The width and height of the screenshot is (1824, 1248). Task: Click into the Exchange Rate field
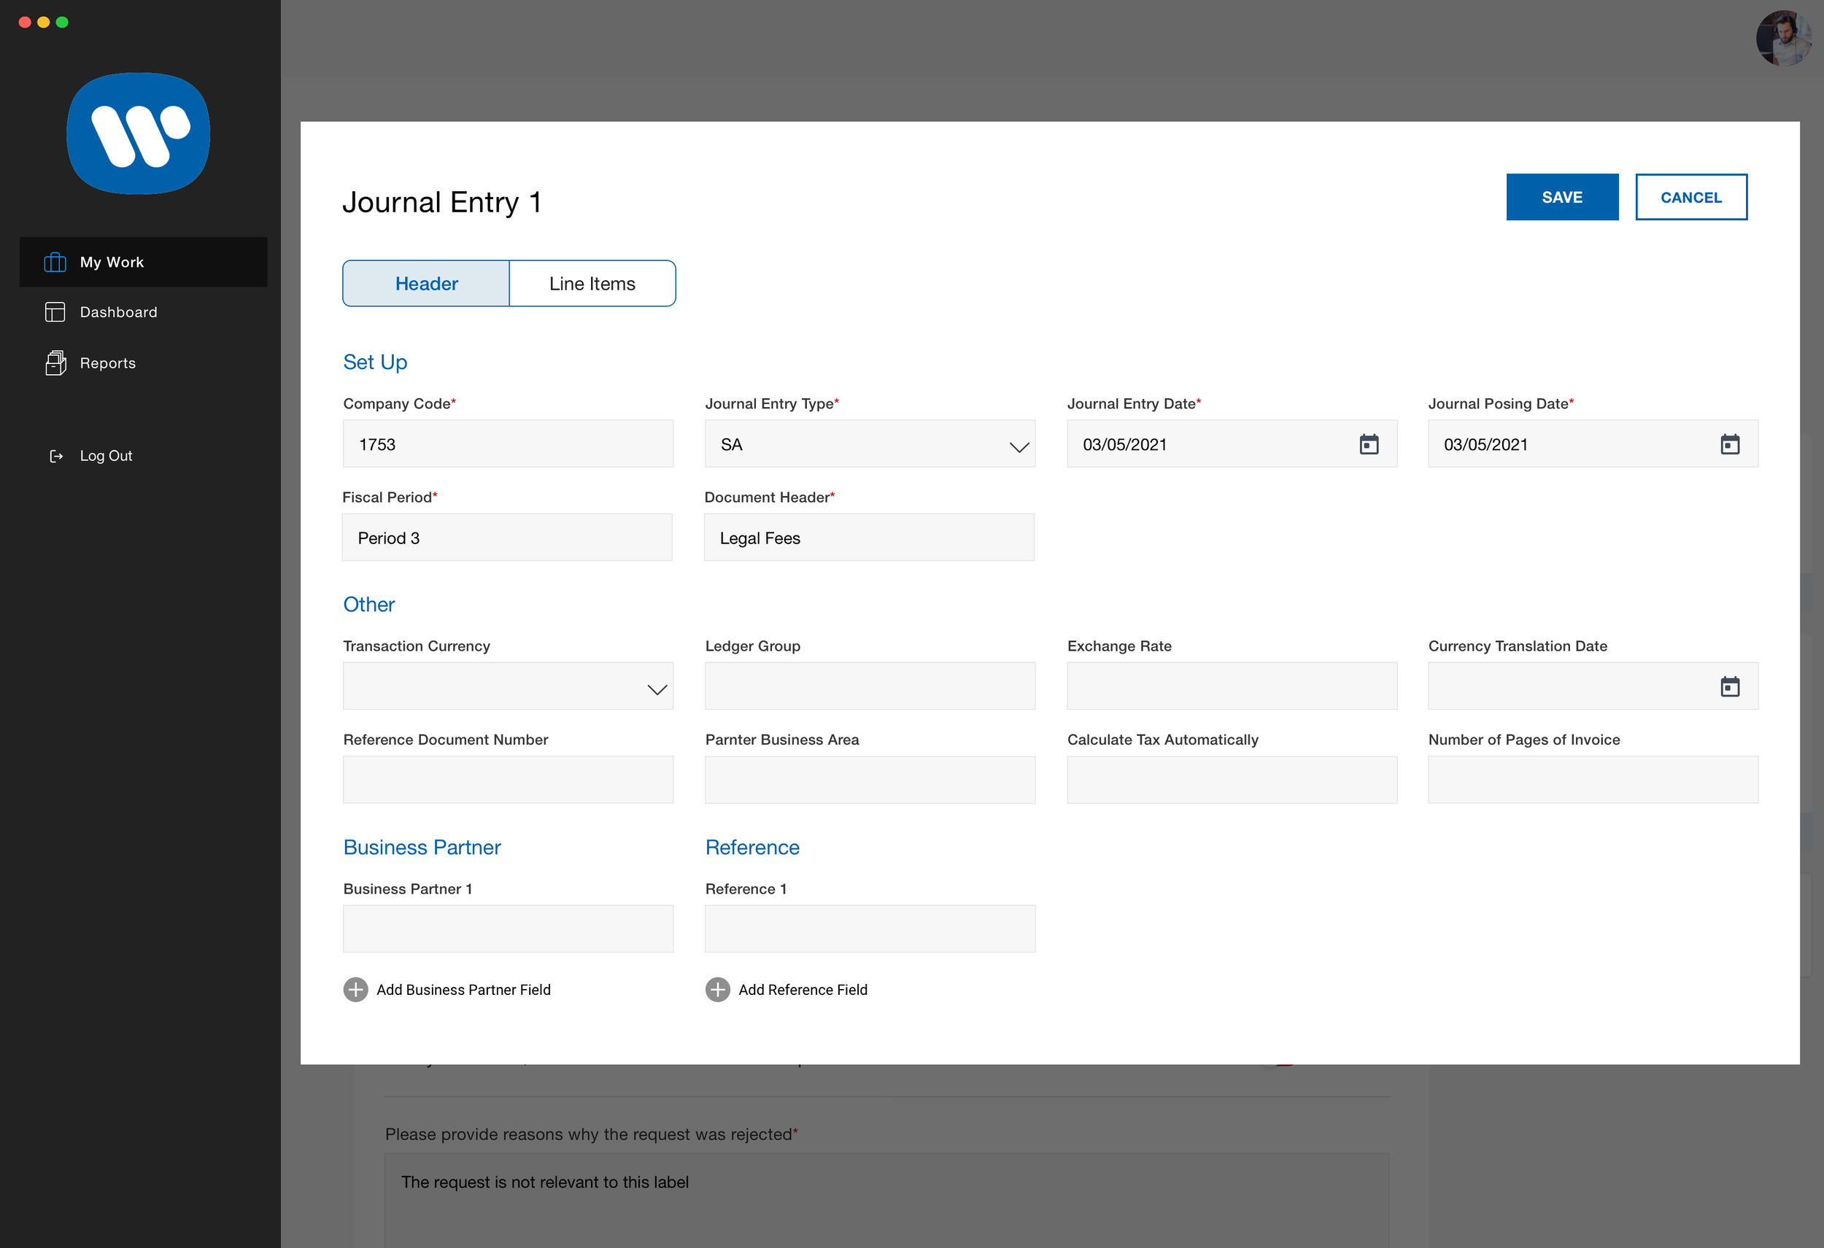1232,686
